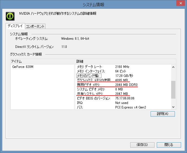This screenshot has height=153, width=187.
Task: Click the メモリ インターフェイス: label
Action: coord(91,71)
